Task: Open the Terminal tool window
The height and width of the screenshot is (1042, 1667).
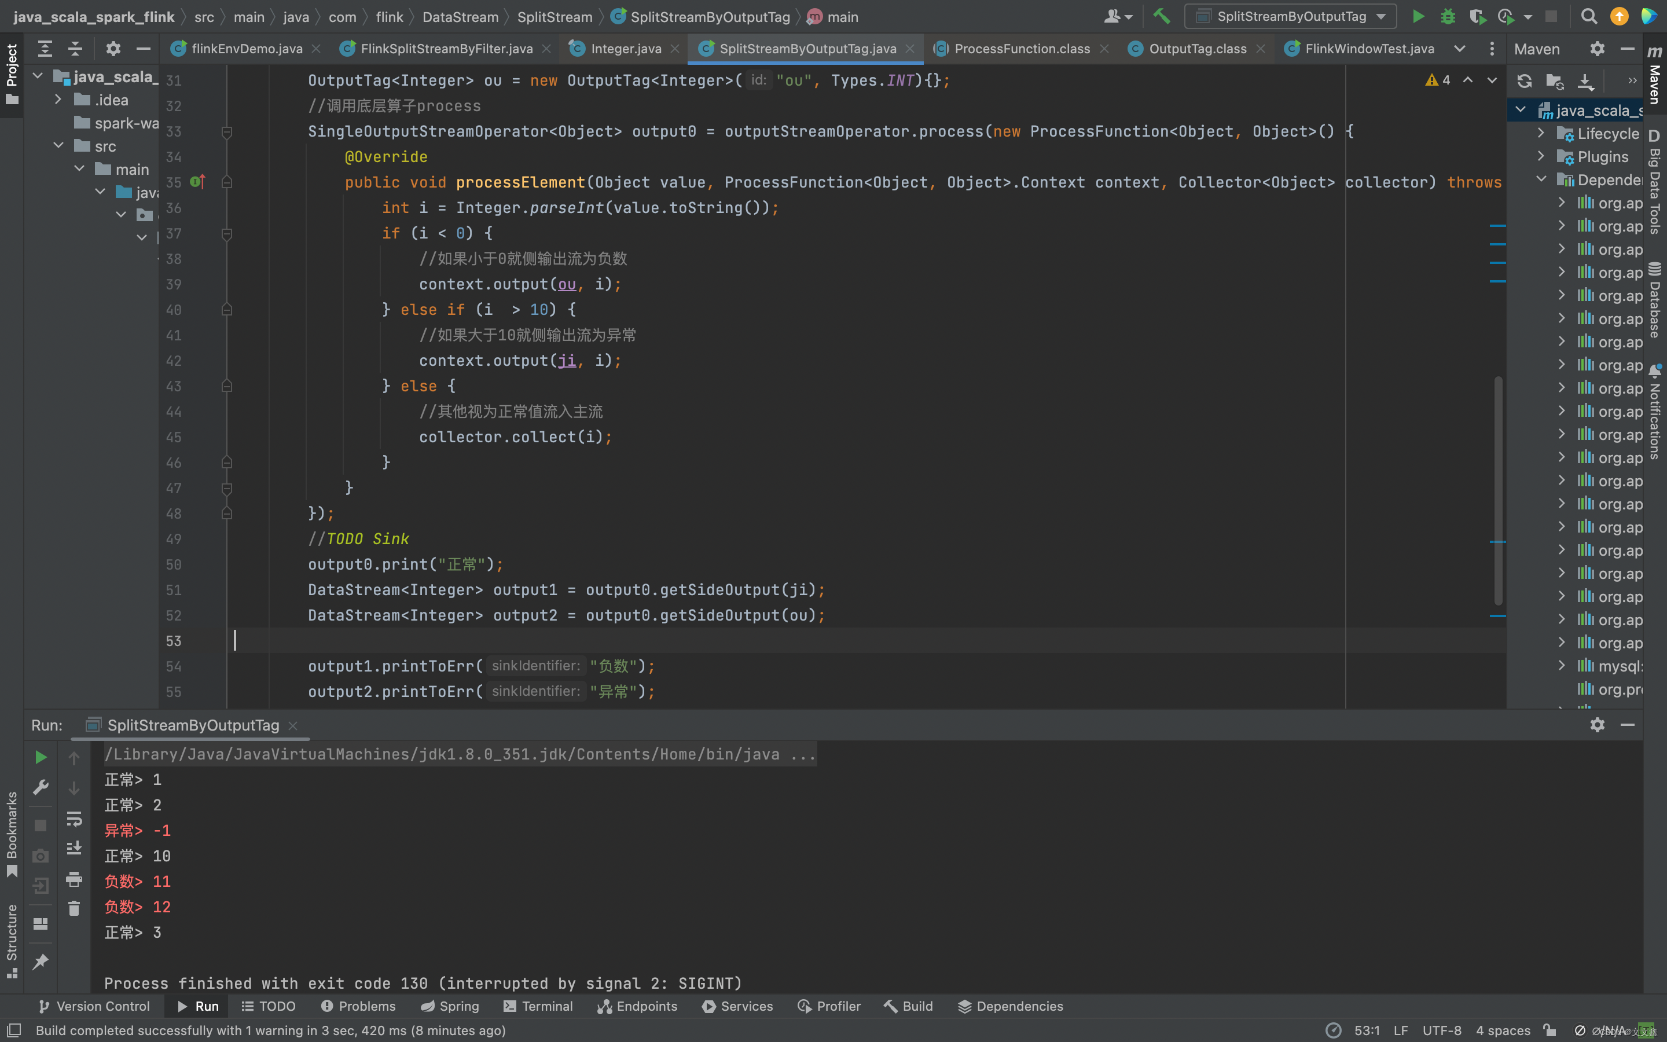Action: pos(538,1006)
